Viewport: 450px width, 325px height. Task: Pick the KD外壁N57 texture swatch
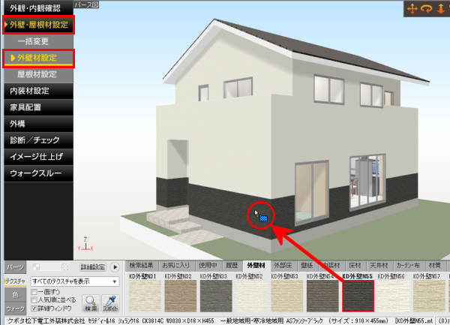pos(429,296)
